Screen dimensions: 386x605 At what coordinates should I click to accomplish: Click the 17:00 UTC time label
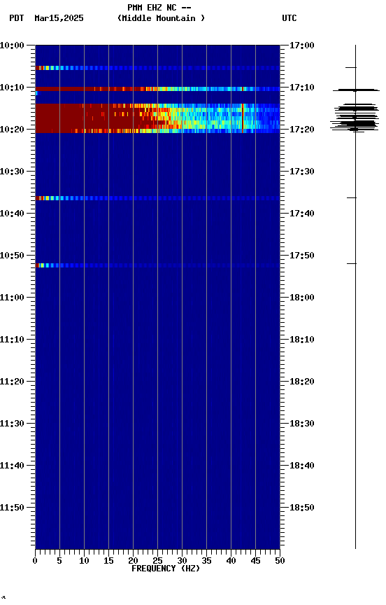coord(302,46)
